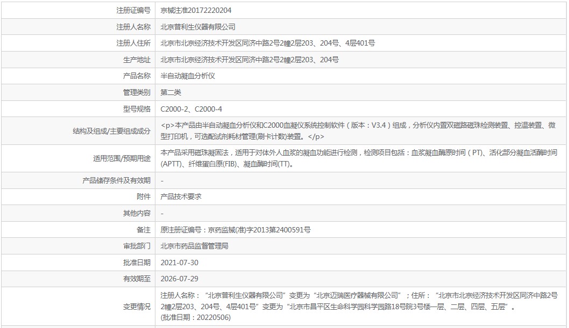Select the change approval date (批准日期：20220506)
This screenshot has width=569, height=328.
(196, 317)
